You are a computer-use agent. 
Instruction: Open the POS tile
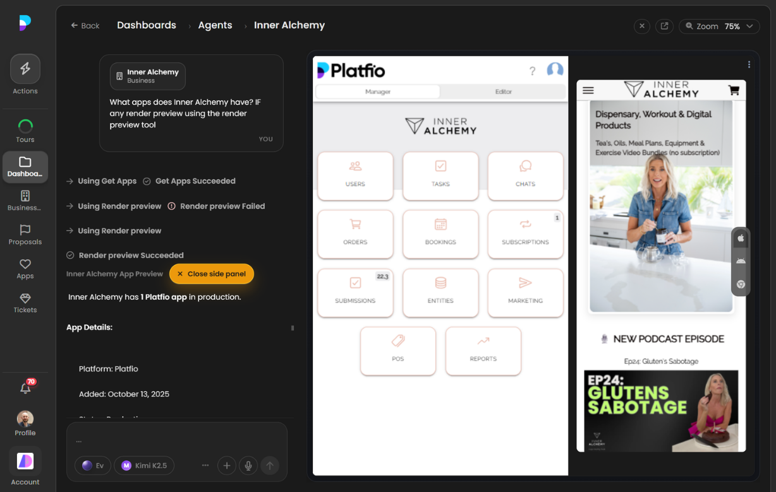398,351
